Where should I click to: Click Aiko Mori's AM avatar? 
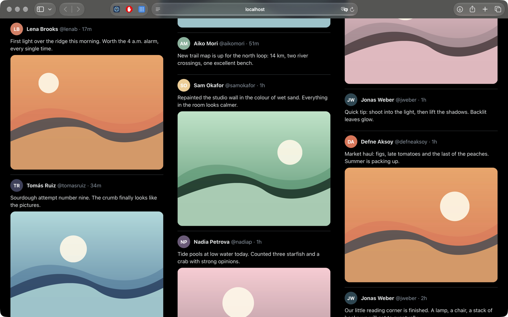pyautogui.click(x=184, y=44)
